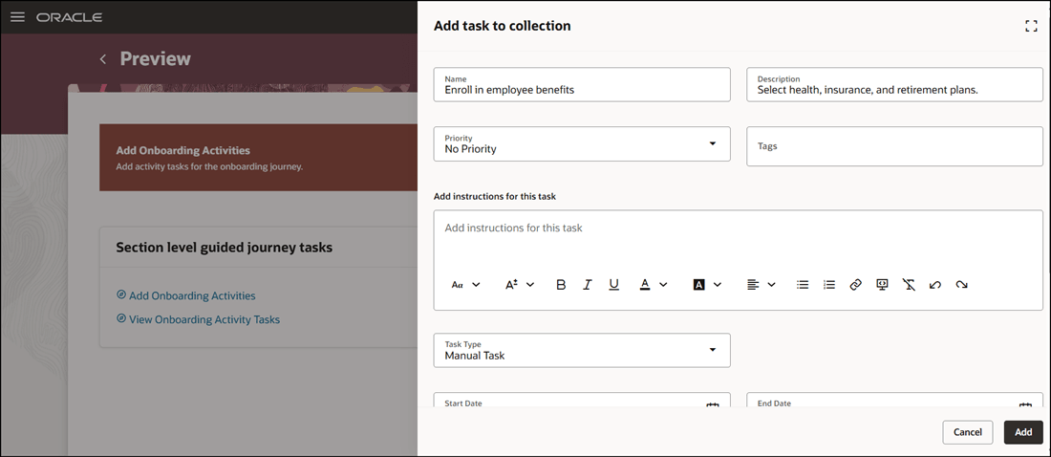
Task: Insert a hyperlink in instructions
Action: tap(855, 285)
